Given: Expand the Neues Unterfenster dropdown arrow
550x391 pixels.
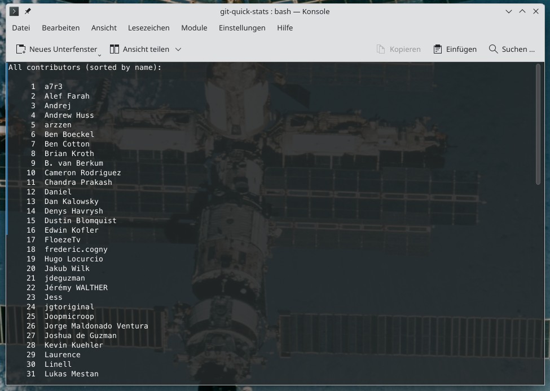Looking at the screenshot, I should click(100, 55).
